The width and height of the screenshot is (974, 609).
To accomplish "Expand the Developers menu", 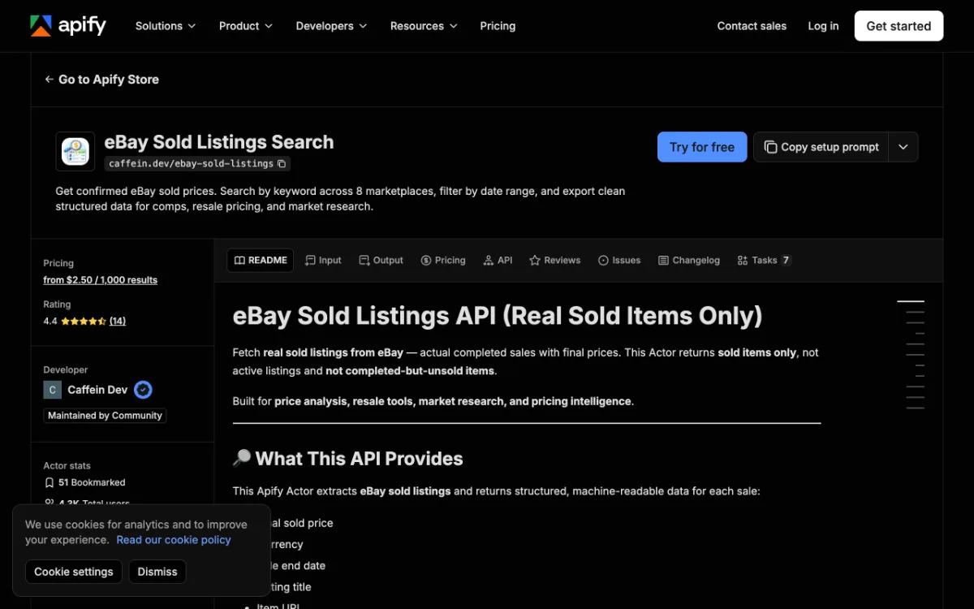I will [x=331, y=26].
